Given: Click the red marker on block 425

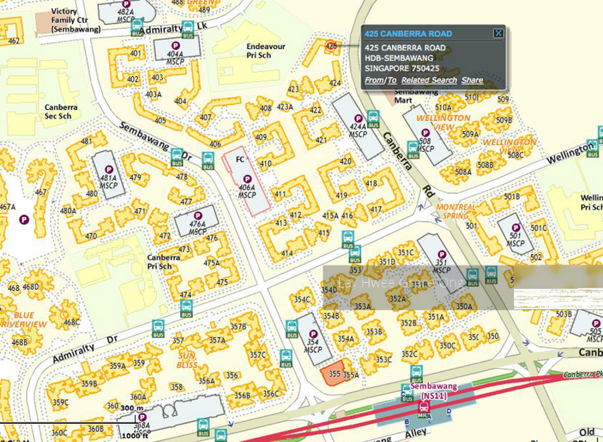Looking at the screenshot, I should (x=330, y=46).
